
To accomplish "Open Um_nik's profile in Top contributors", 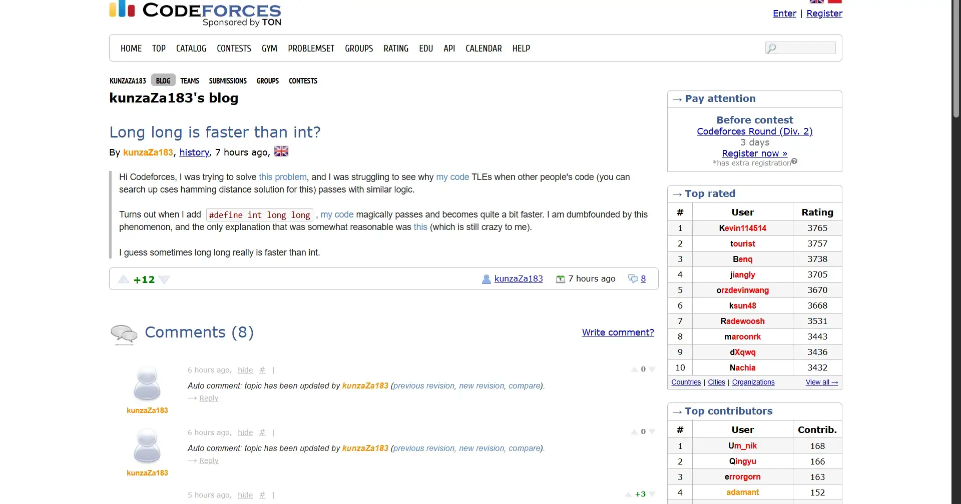I will pyautogui.click(x=742, y=445).
